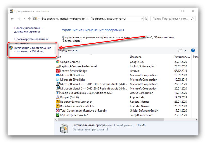The height and width of the screenshot is (143, 206).
Task: Sort by the Издатель column header
Action: pos(151,57)
